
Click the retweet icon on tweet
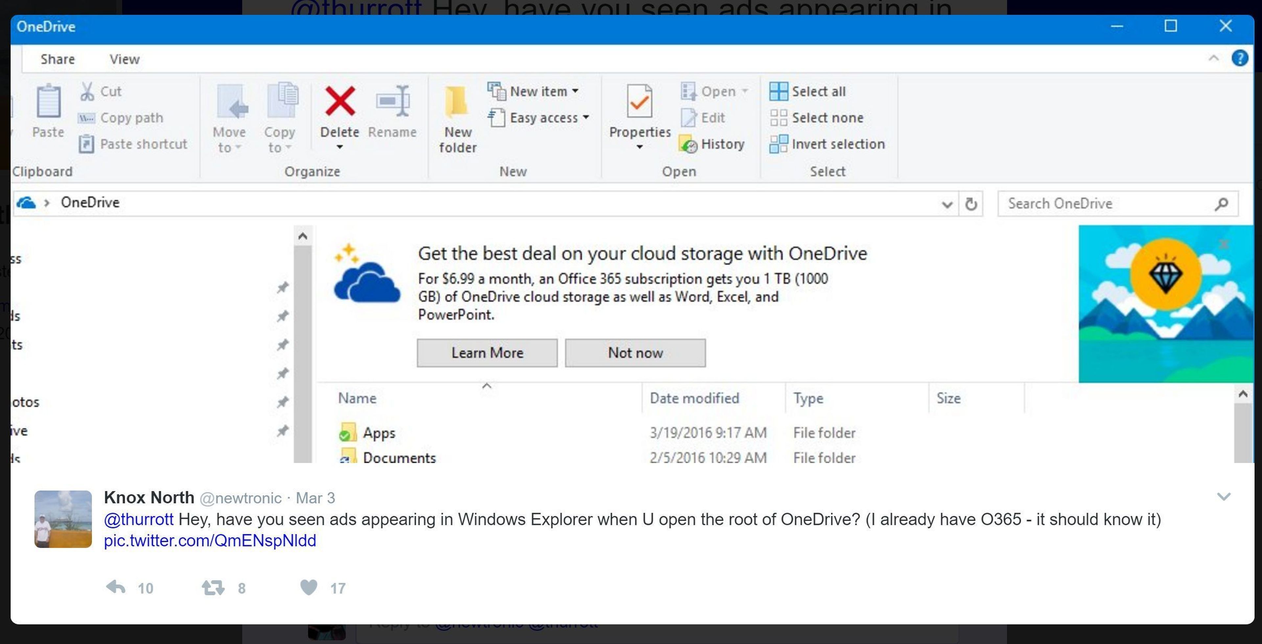pyautogui.click(x=213, y=587)
